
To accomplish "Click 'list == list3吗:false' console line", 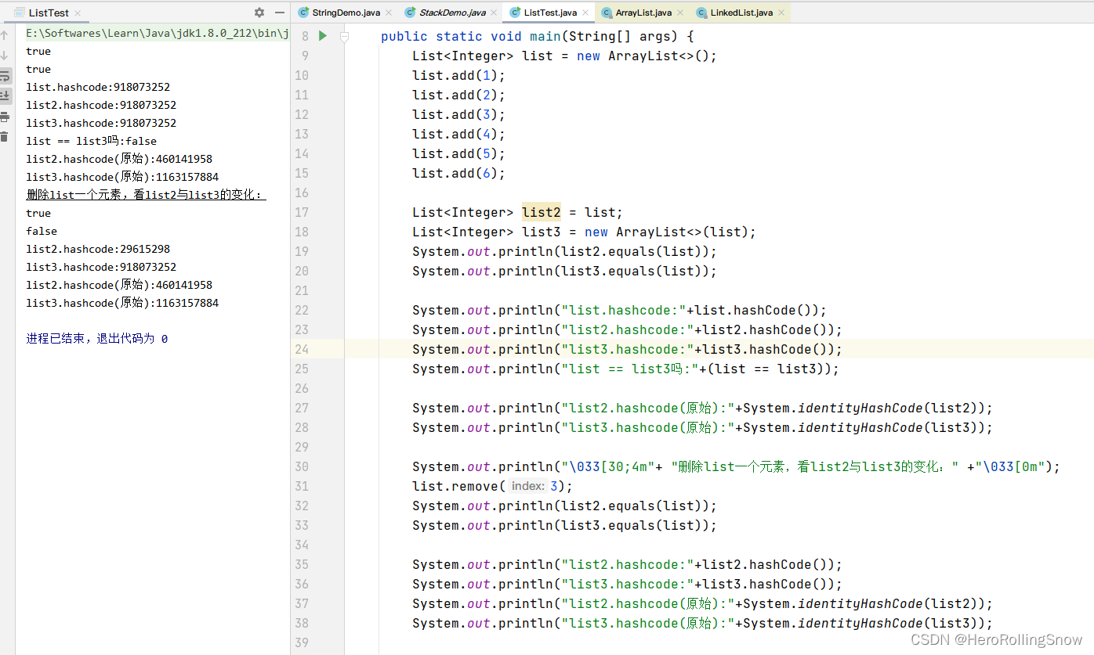I will point(92,142).
